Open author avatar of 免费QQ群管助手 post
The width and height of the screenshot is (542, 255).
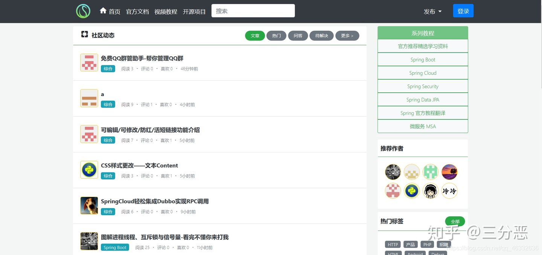click(89, 62)
